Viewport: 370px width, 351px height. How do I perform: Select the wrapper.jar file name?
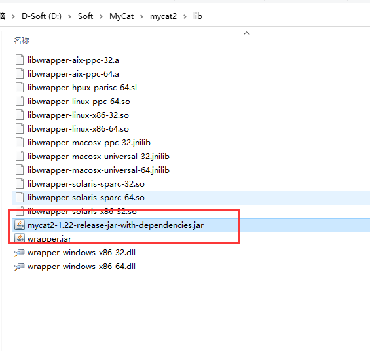pyautogui.click(x=49, y=239)
